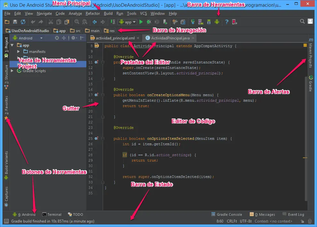317x227 pixels.
Task: Run the app with green play button
Action: [x=141, y=22]
